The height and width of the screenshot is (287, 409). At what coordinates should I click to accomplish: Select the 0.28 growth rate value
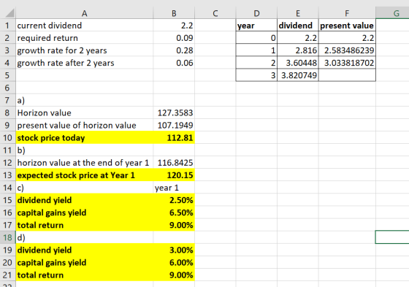point(174,50)
